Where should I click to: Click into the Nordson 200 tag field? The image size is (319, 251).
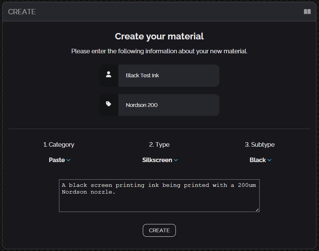click(x=168, y=105)
